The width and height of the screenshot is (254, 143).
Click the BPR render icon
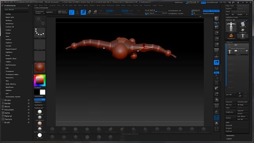point(216,19)
